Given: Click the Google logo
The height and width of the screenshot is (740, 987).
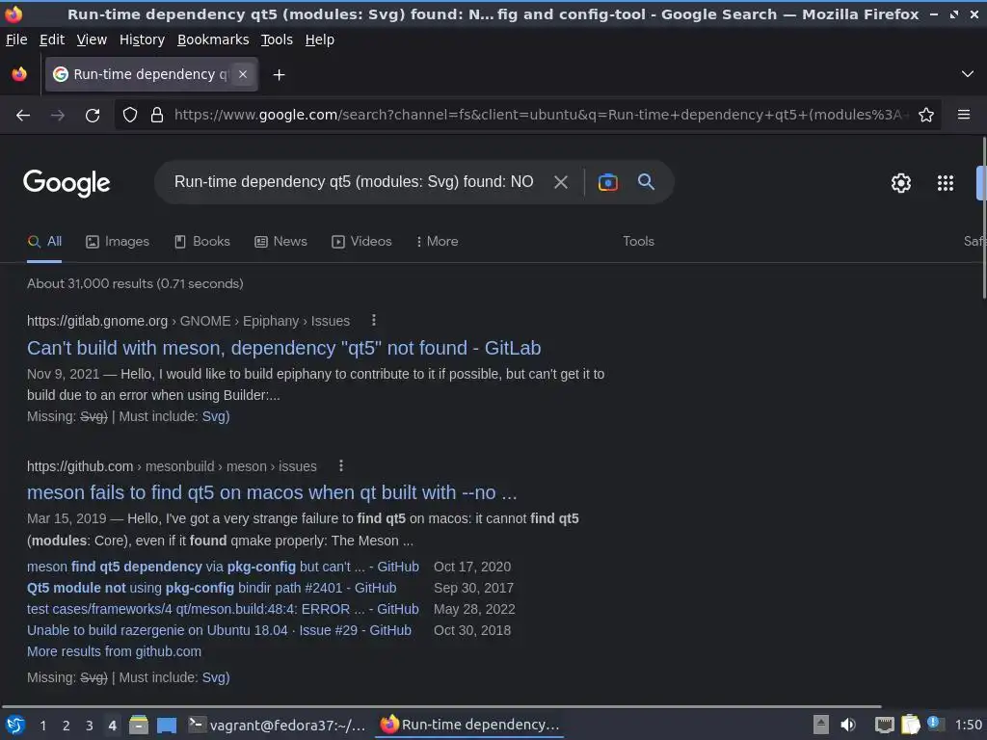Looking at the screenshot, I should point(67,183).
